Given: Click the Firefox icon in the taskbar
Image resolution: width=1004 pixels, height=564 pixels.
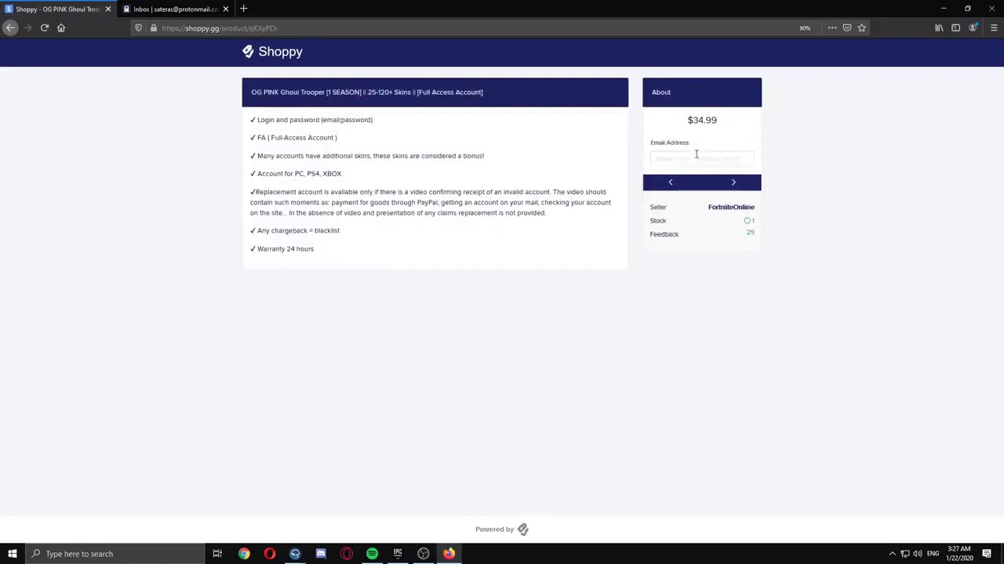Looking at the screenshot, I should [449, 554].
